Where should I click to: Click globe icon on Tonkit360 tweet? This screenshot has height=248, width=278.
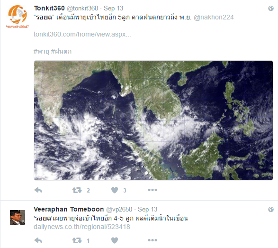point(271,8)
